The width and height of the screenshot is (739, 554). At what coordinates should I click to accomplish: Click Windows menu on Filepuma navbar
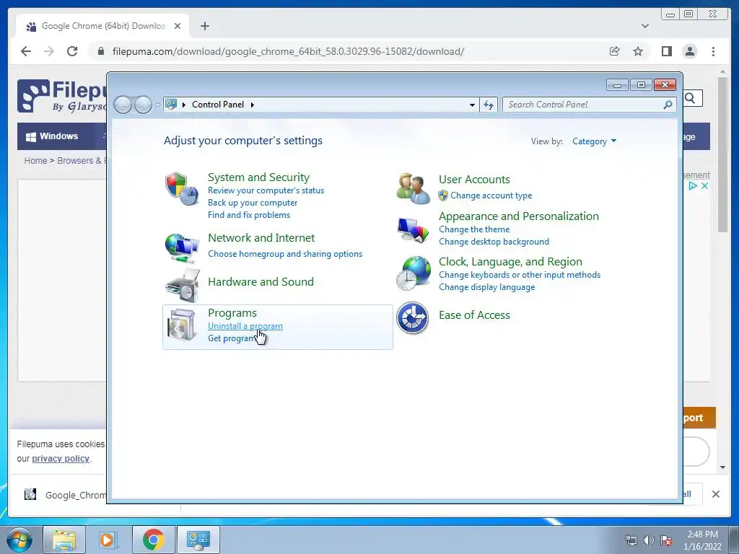coord(52,136)
